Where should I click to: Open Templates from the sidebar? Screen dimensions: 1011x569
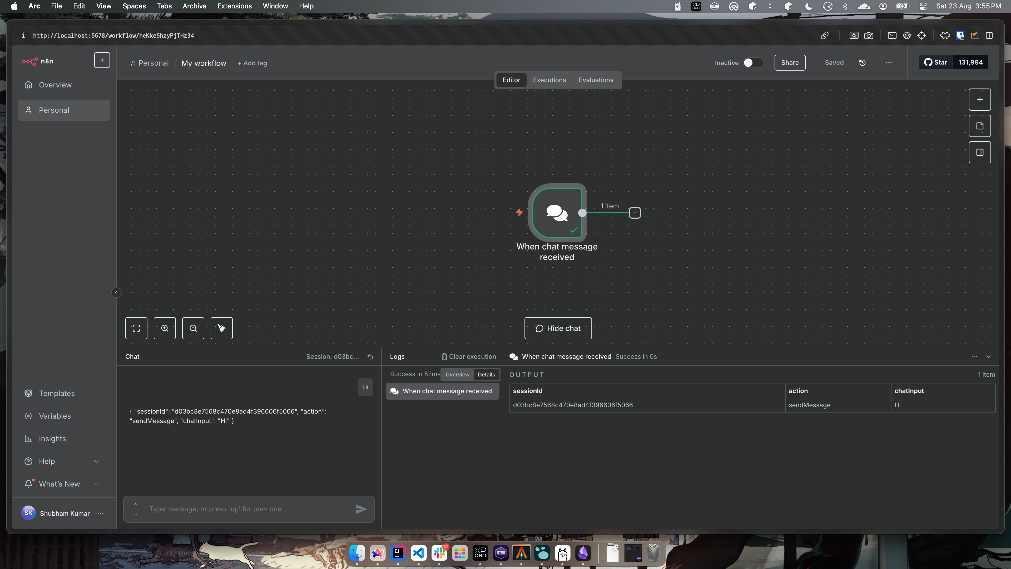57,393
